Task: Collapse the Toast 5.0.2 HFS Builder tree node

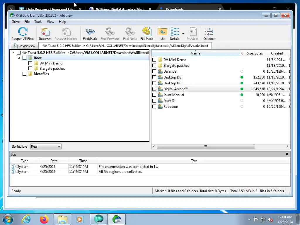Action: (13, 52)
